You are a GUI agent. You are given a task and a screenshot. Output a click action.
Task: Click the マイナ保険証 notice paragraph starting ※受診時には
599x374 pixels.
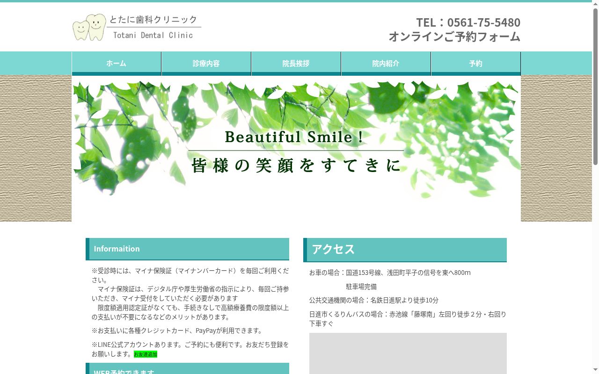(190, 294)
